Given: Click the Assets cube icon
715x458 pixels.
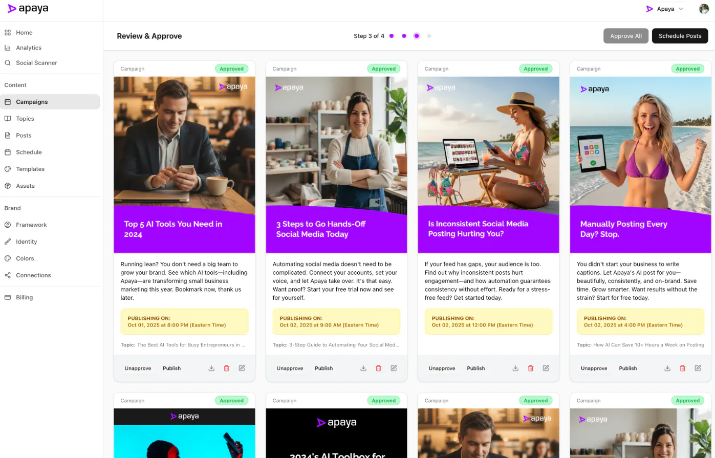Looking at the screenshot, I should (x=8, y=186).
